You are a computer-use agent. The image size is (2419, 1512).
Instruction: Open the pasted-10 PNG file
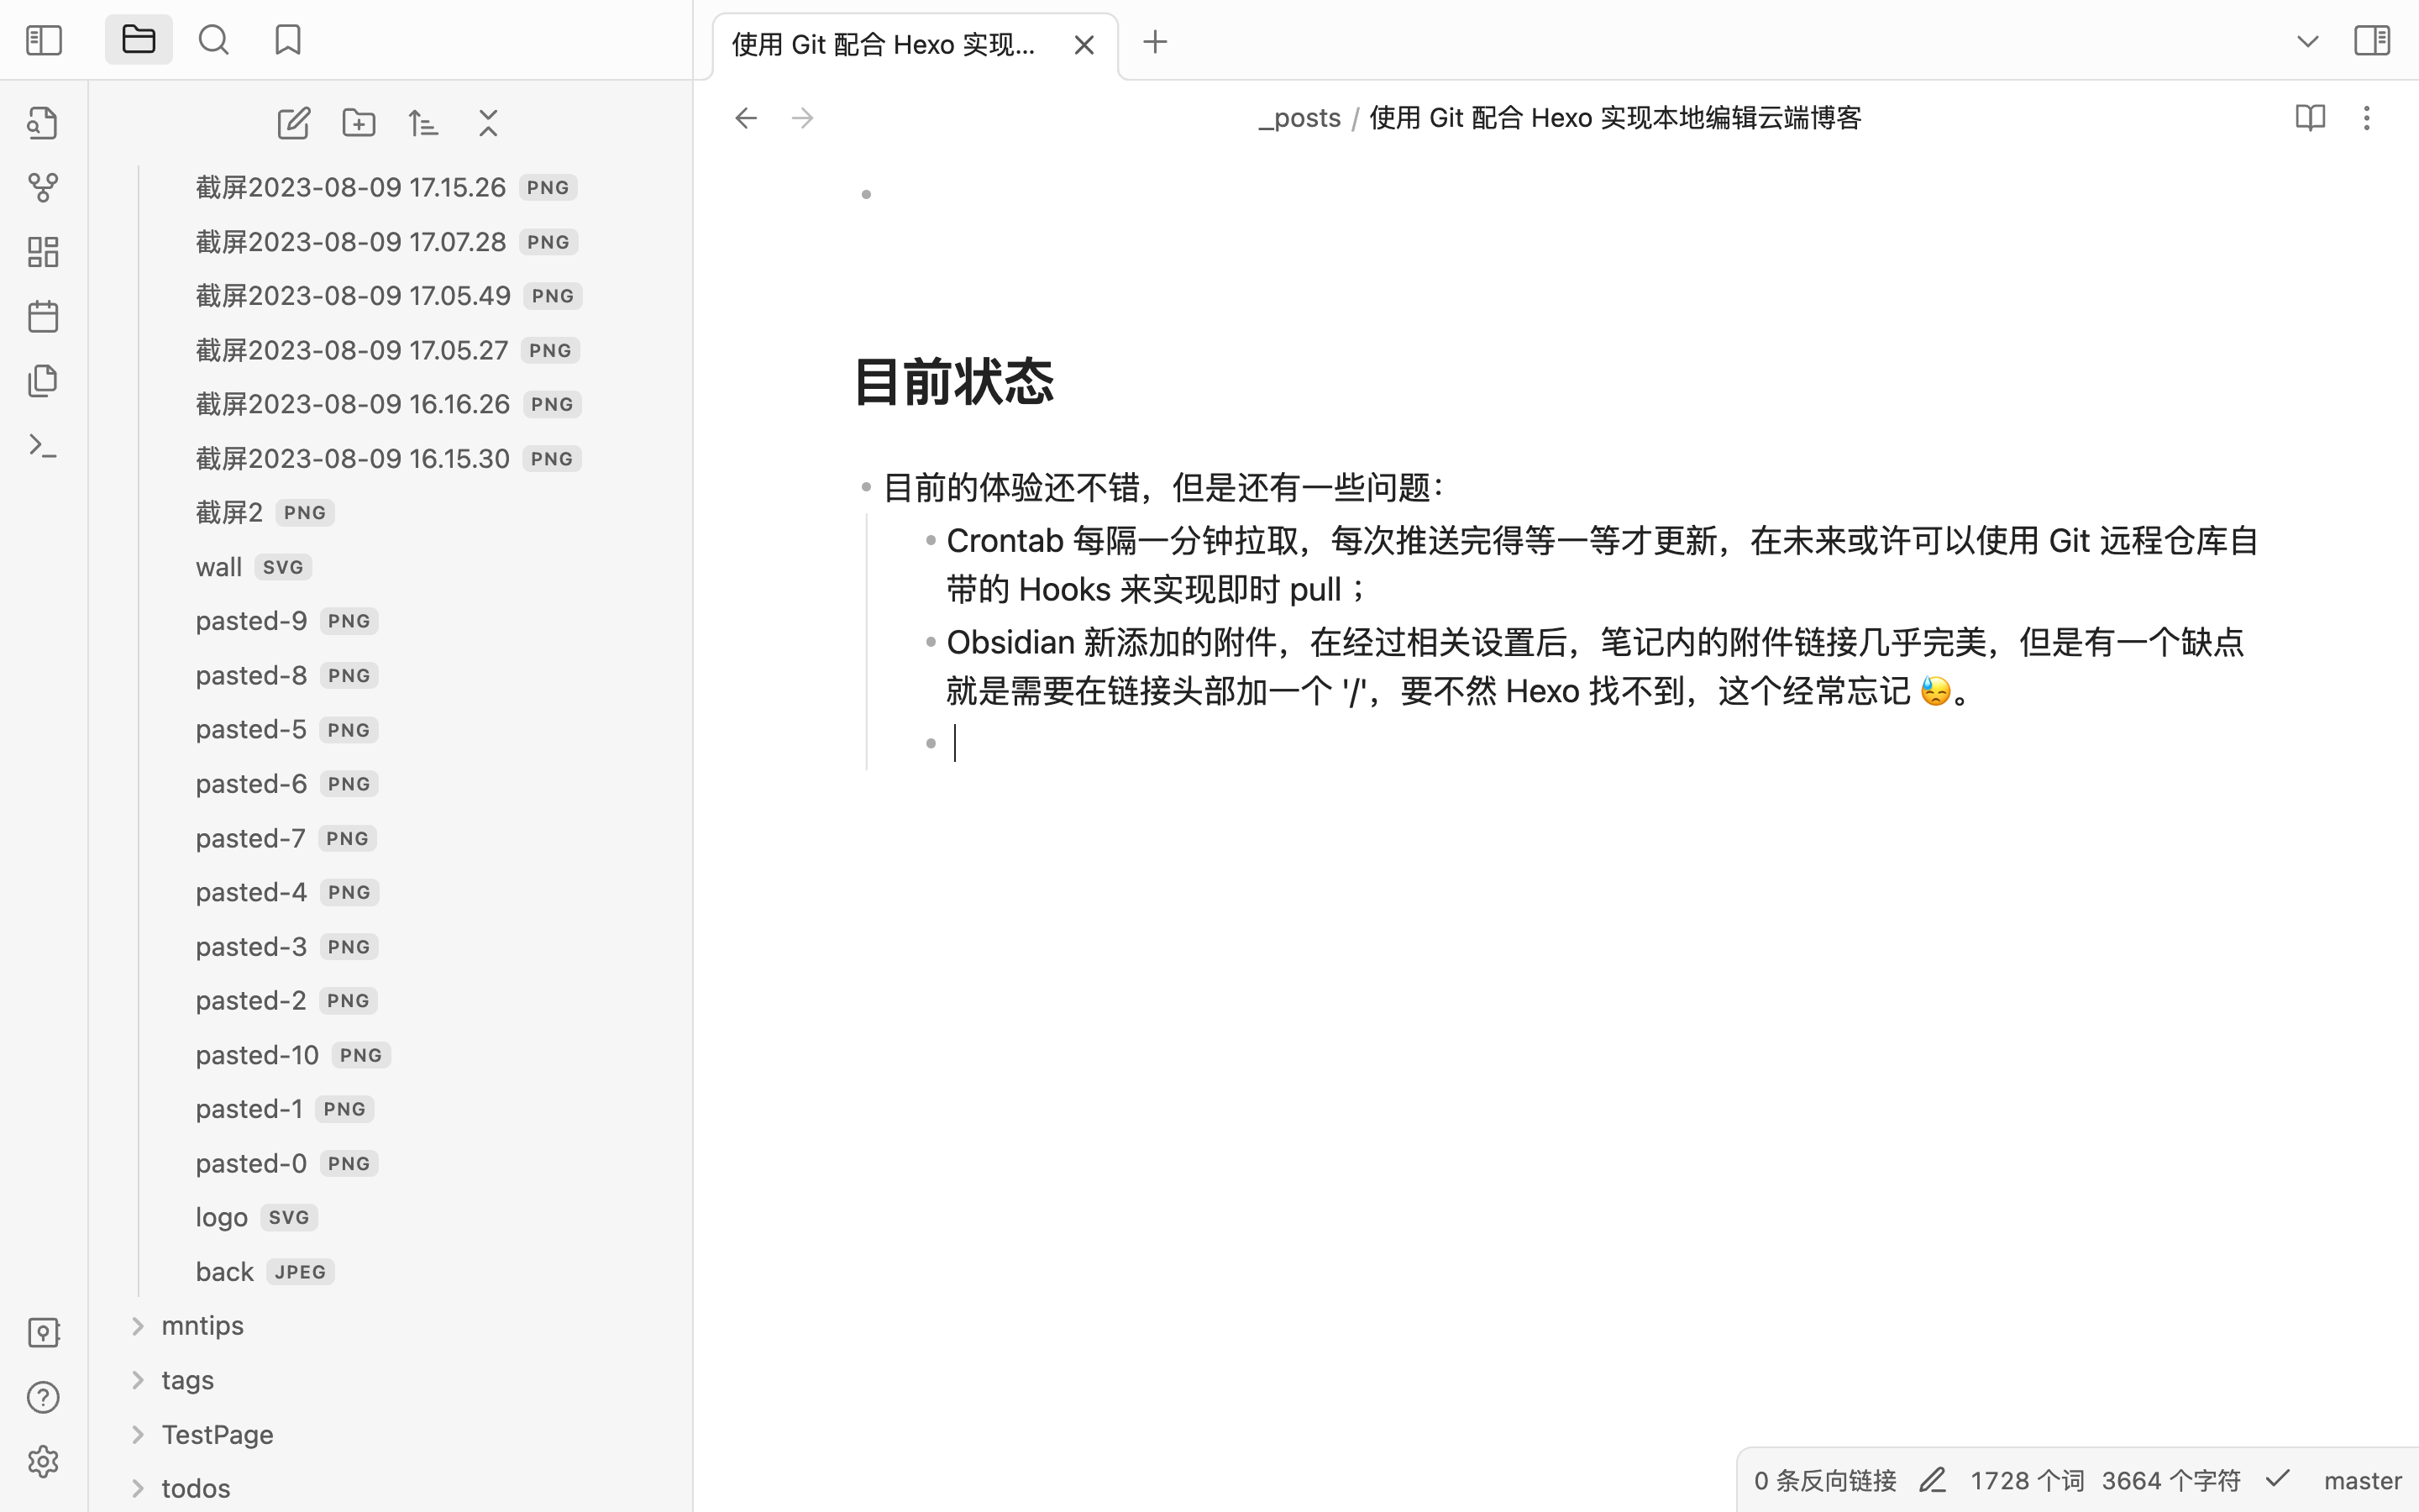pos(257,1055)
